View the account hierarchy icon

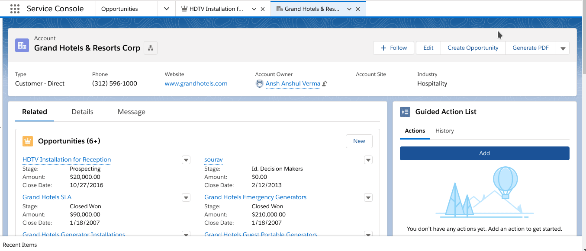pos(151,48)
